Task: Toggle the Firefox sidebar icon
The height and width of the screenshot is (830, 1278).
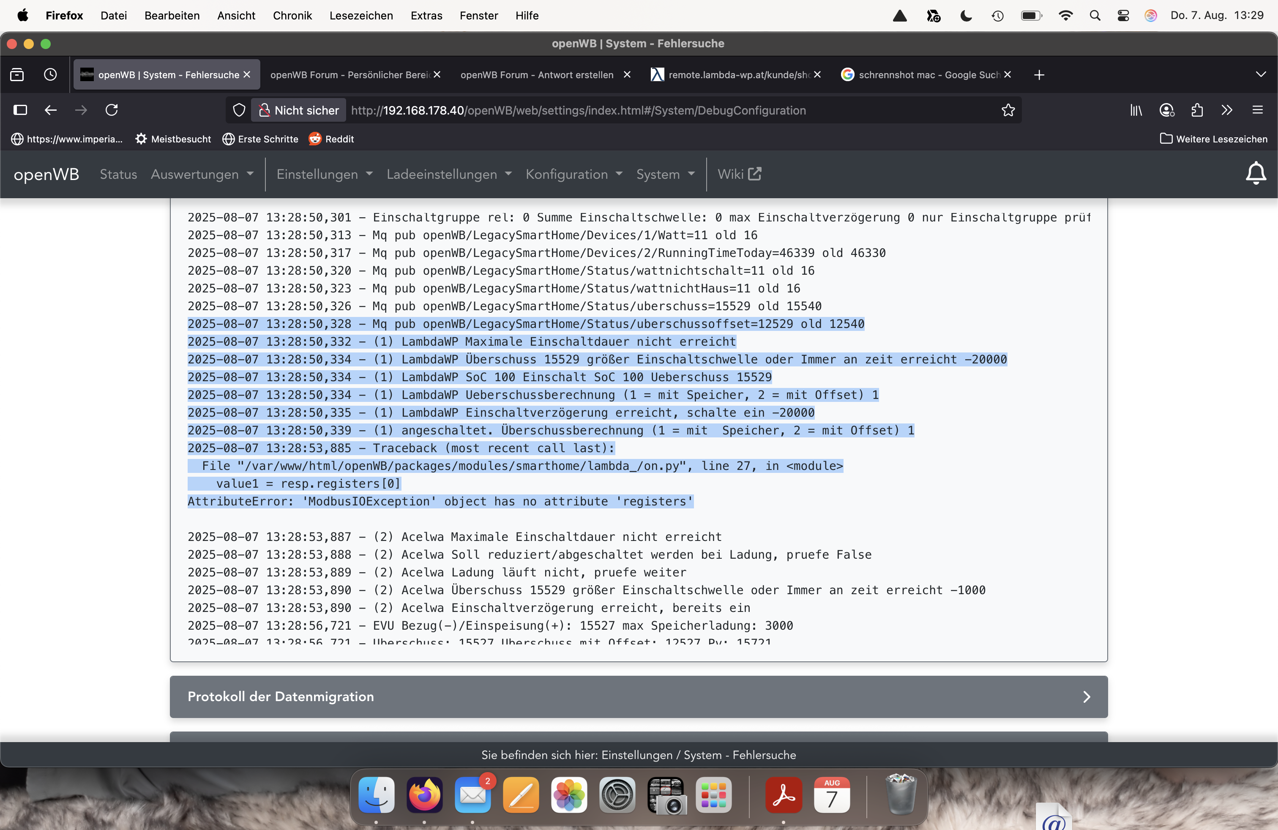Action: coord(20,110)
